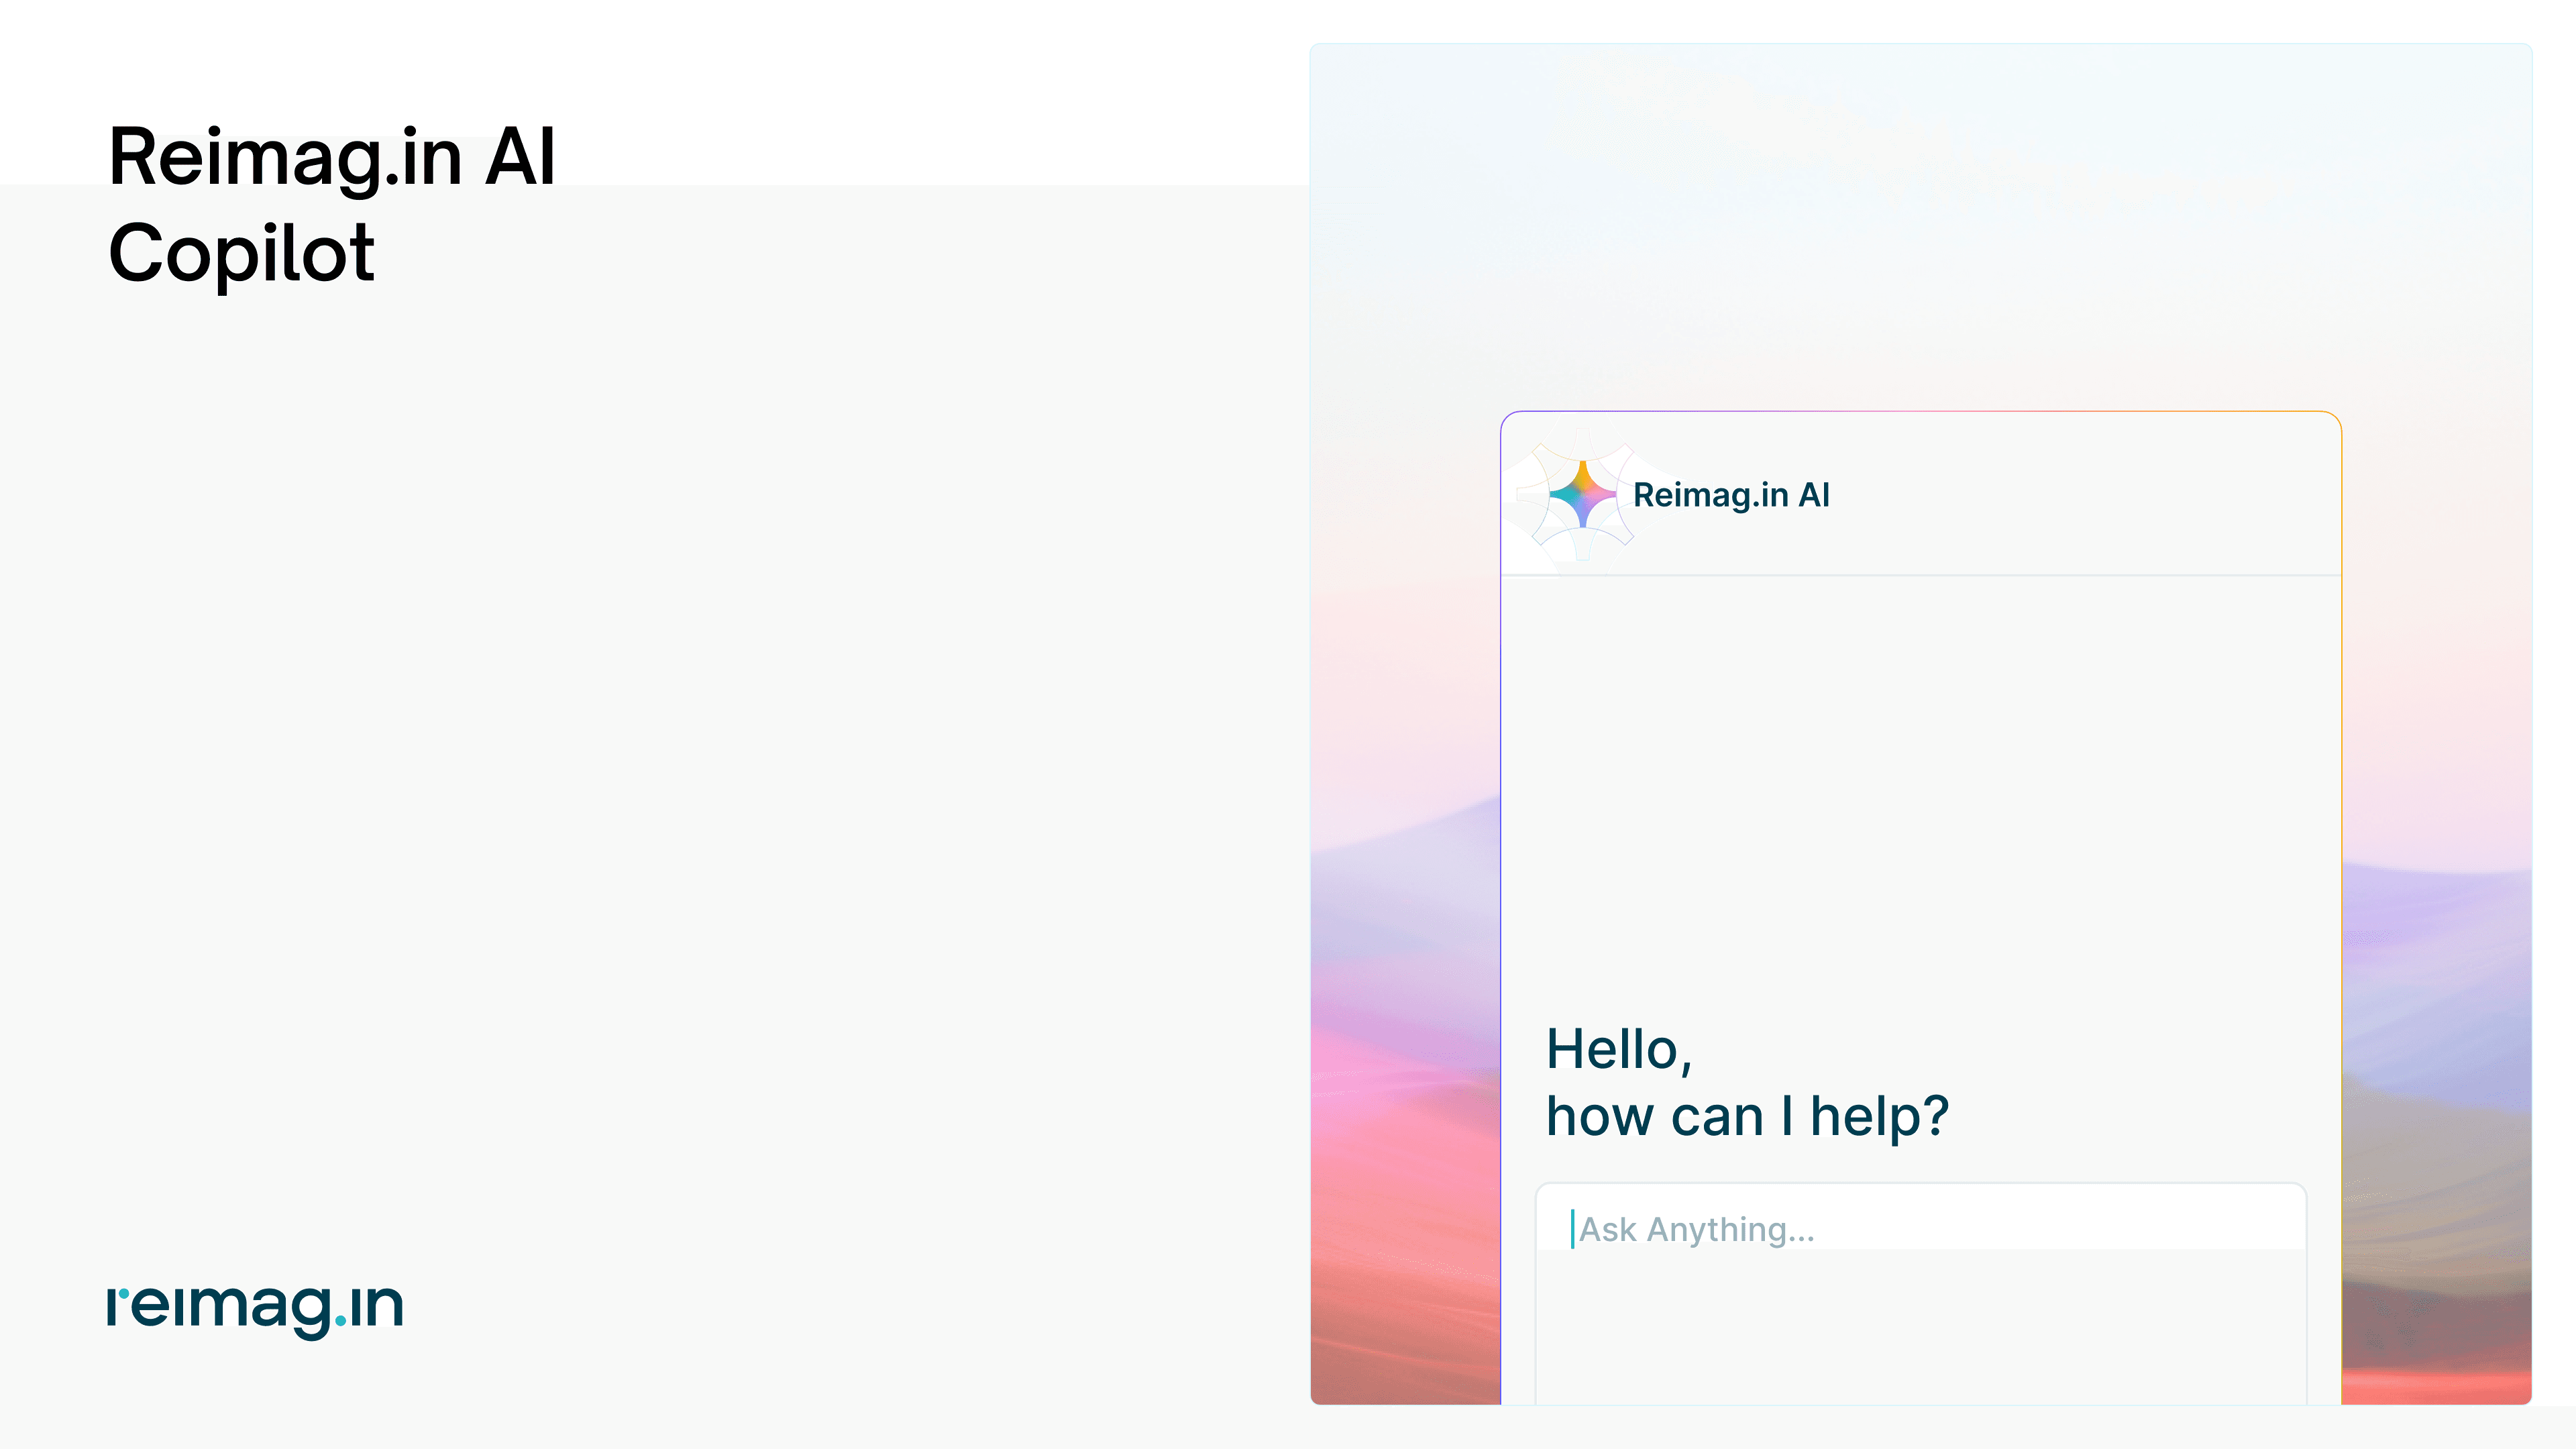Click the colorful four-pointed star AI icon
Screen dimensions: 2576x1449
point(1582,494)
